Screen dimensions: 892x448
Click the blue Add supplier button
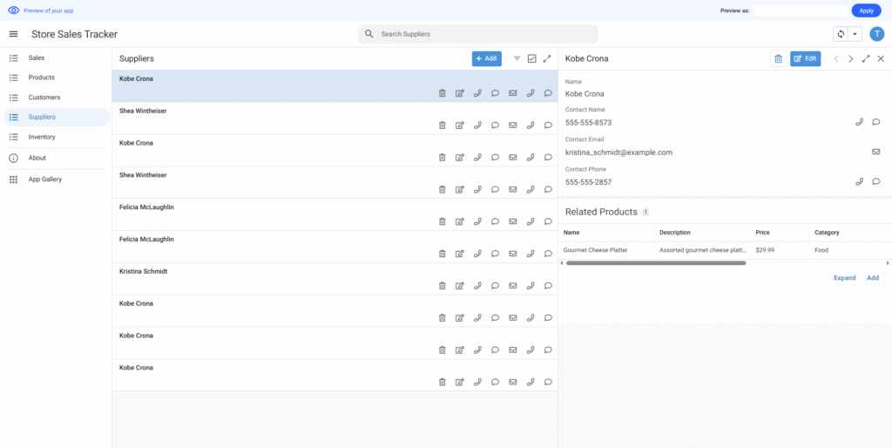click(x=487, y=58)
